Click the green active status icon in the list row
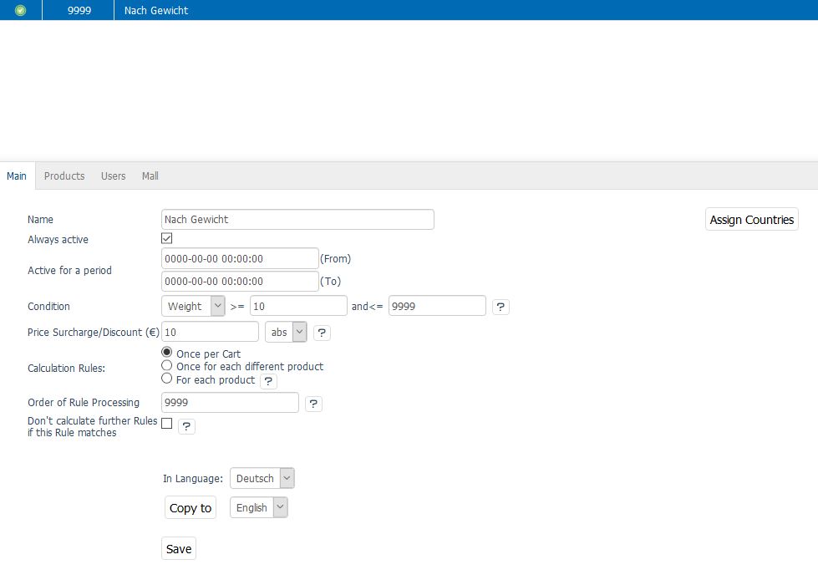 point(21,10)
